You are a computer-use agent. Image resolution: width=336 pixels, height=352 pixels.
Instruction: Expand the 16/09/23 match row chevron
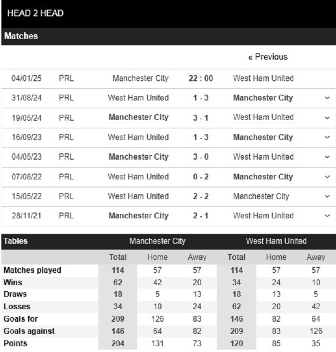pyautogui.click(x=327, y=138)
